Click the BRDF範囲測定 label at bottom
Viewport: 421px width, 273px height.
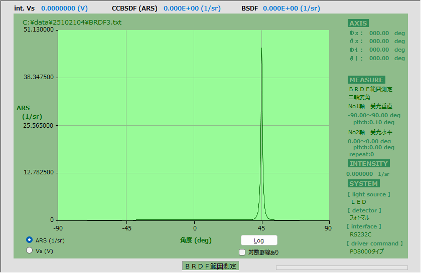click(x=210, y=266)
